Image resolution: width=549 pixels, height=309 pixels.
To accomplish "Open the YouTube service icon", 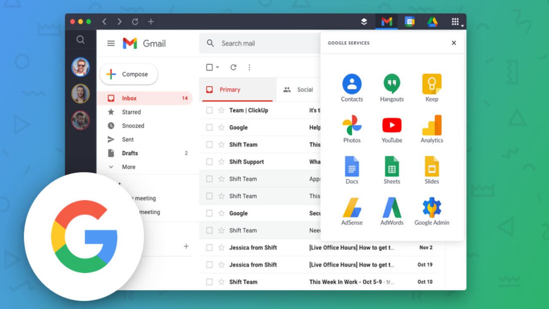I will pyautogui.click(x=392, y=126).
